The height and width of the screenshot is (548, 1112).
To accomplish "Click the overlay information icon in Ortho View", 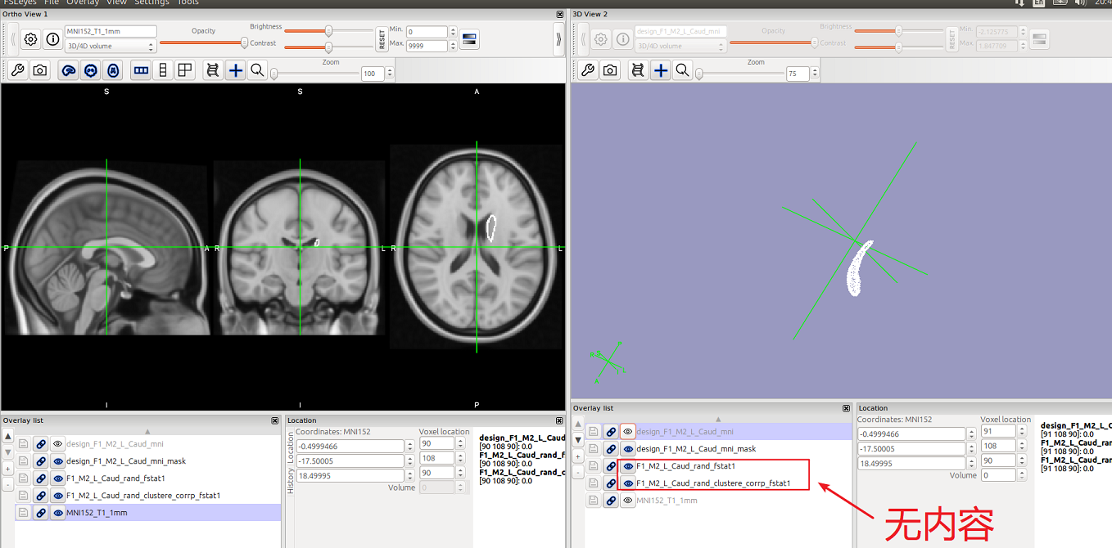I will click(53, 39).
